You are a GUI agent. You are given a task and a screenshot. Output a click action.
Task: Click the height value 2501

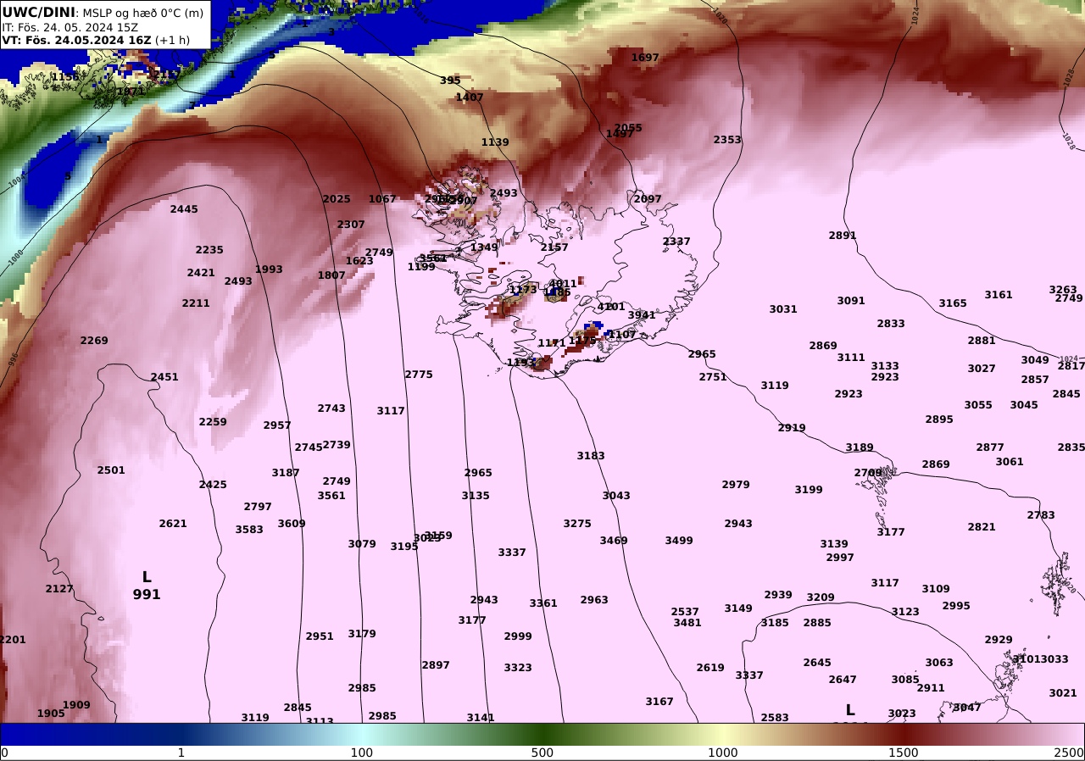111,470
